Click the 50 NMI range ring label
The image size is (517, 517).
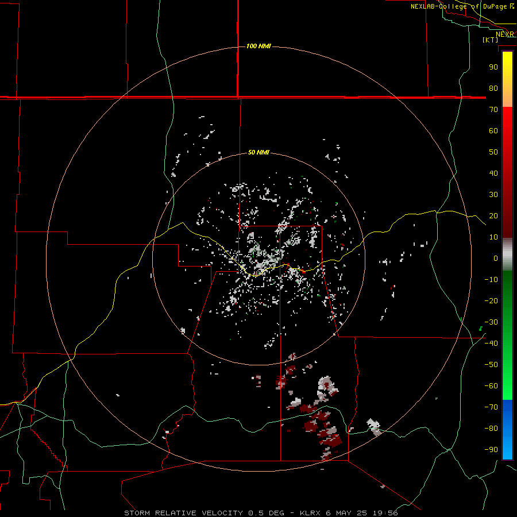(x=258, y=152)
